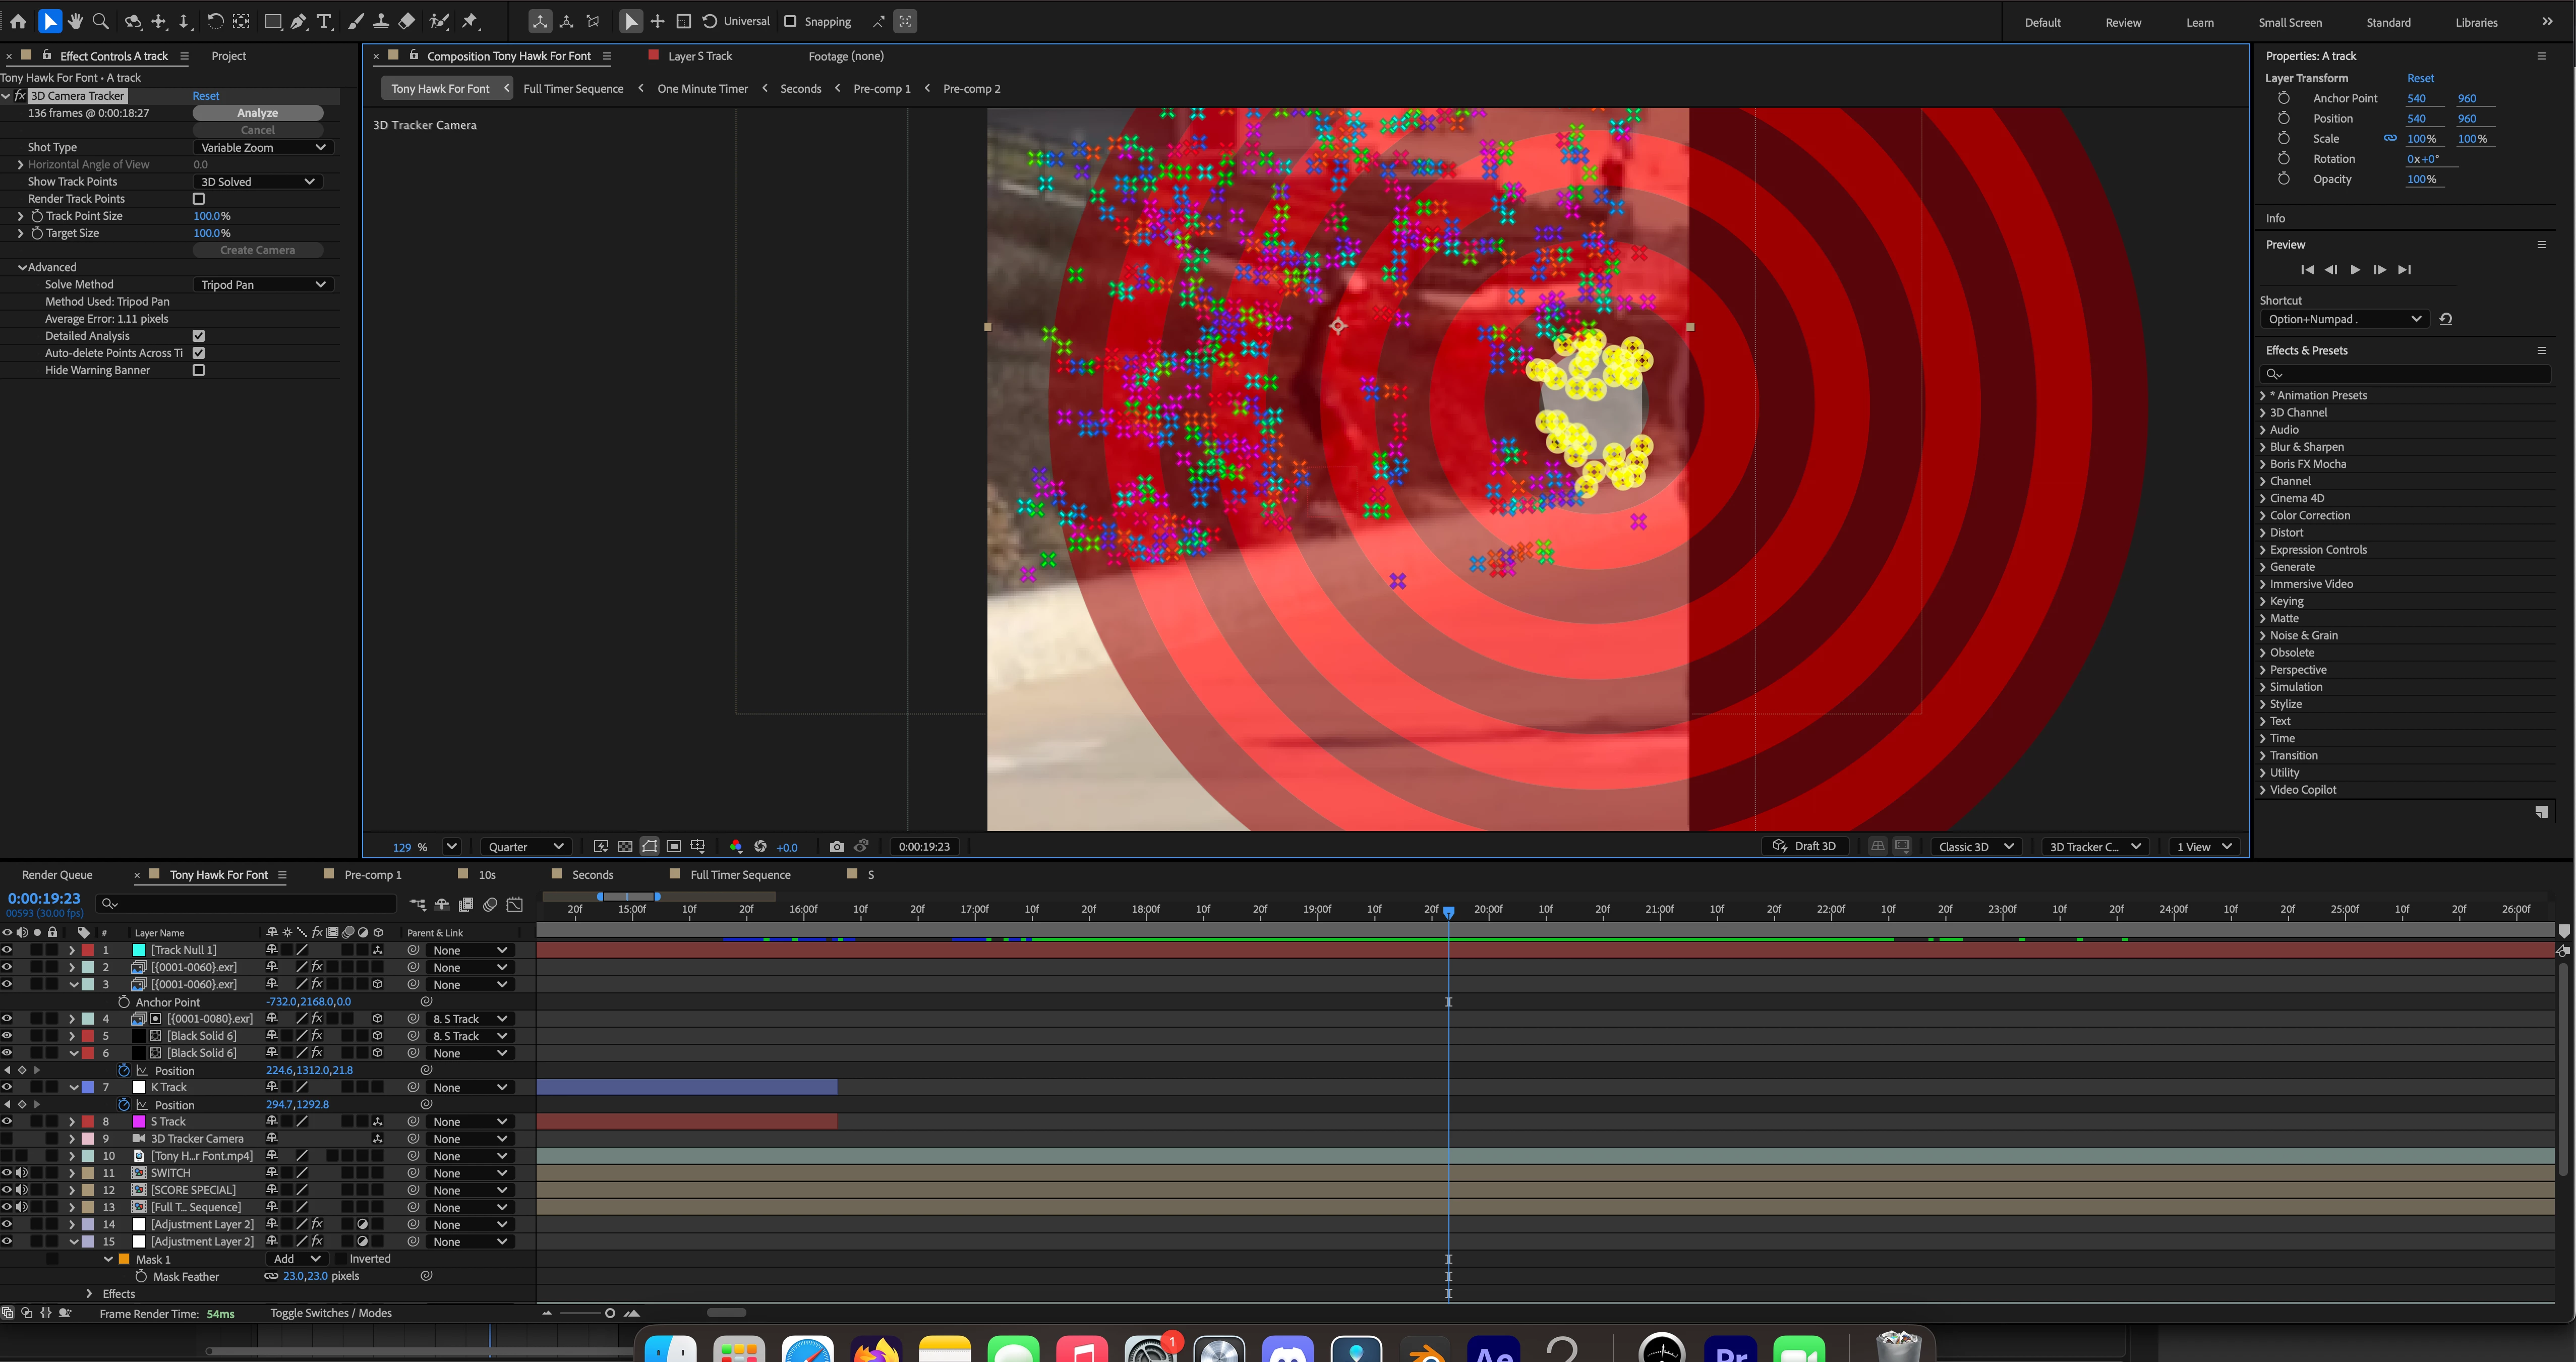Uncheck Detailed Analysis option

point(199,336)
